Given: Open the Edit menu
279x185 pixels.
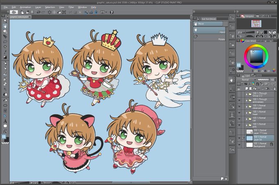Looking at the screenshot, I should [14, 7].
